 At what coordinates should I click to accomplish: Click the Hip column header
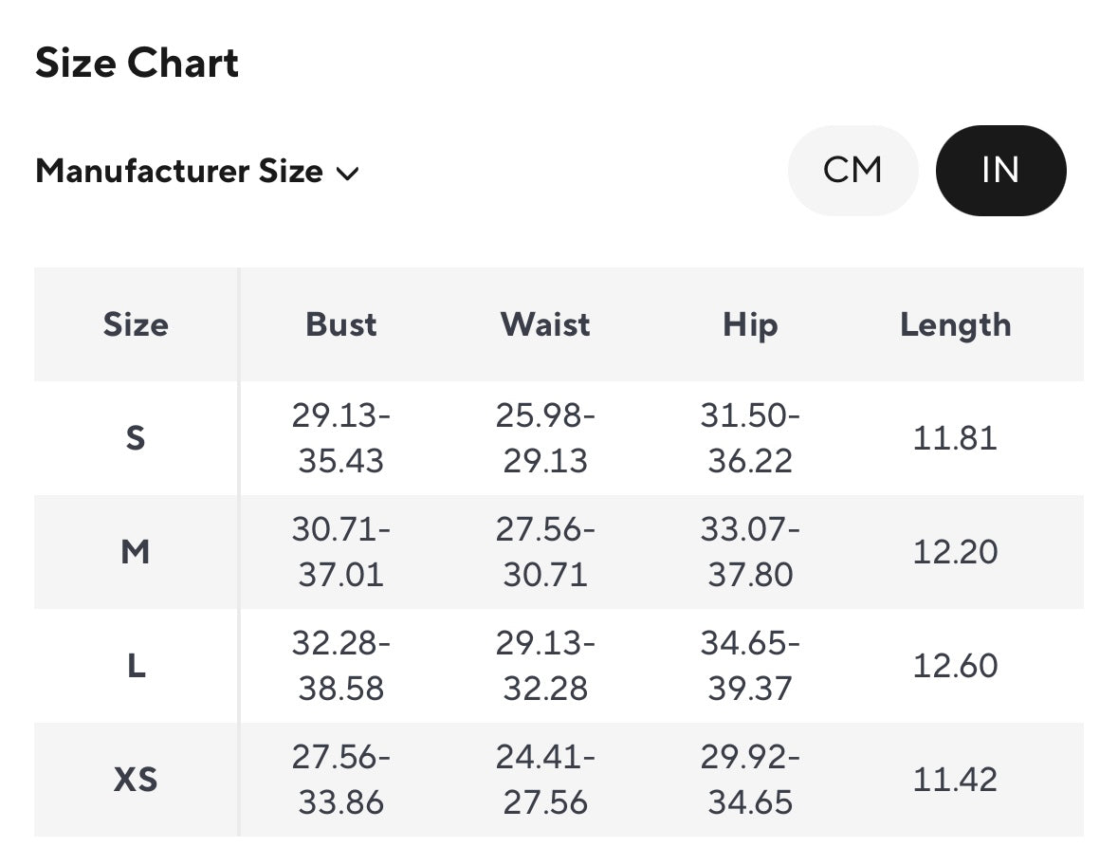pyautogui.click(x=750, y=324)
